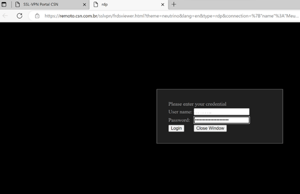Click the Close Window button

coord(210,128)
